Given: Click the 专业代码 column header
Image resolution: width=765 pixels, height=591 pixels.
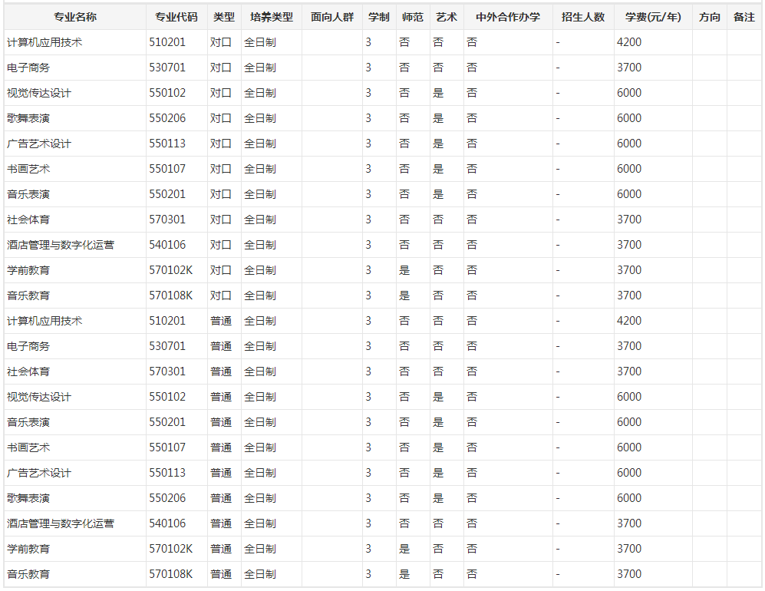Looking at the screenshot, I should click(x=176, y=17).
